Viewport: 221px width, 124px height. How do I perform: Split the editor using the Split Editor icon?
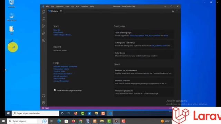(173, 11)
